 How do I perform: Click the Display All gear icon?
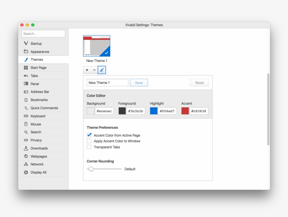26,172
